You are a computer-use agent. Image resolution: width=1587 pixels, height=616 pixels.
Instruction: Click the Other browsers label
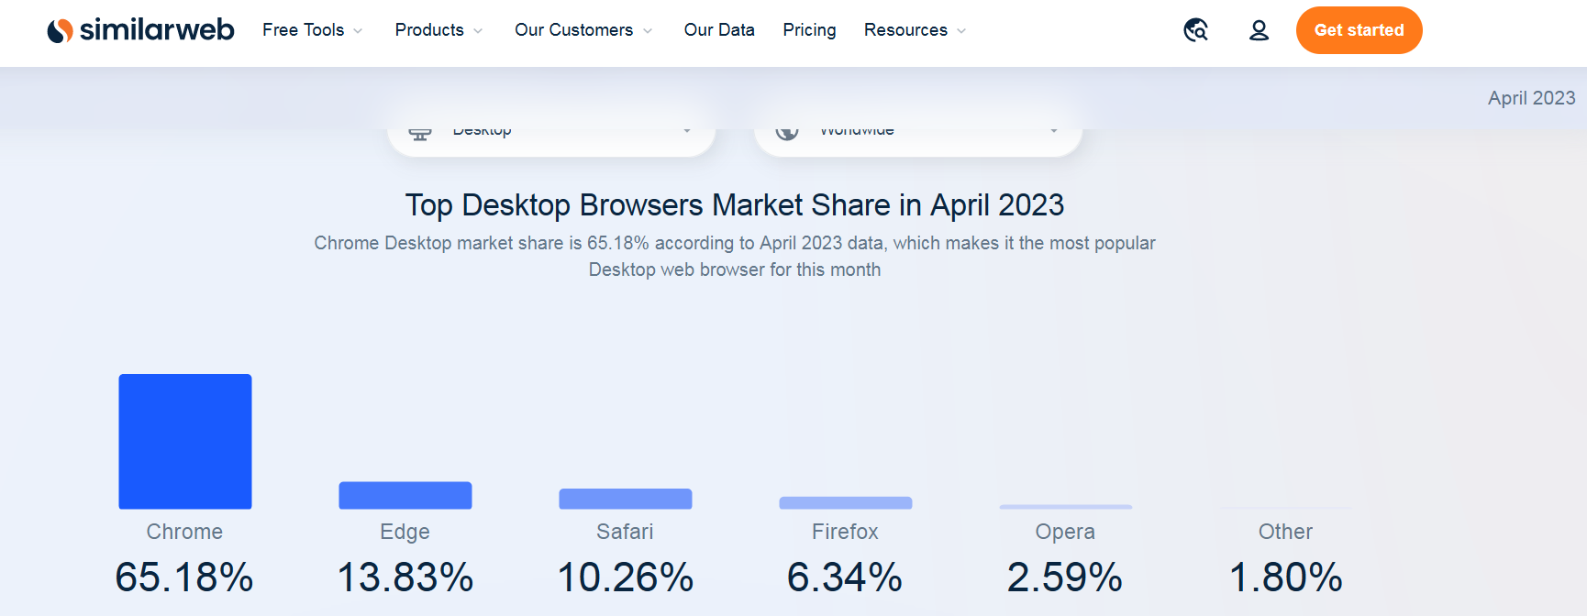point(1285,532)
